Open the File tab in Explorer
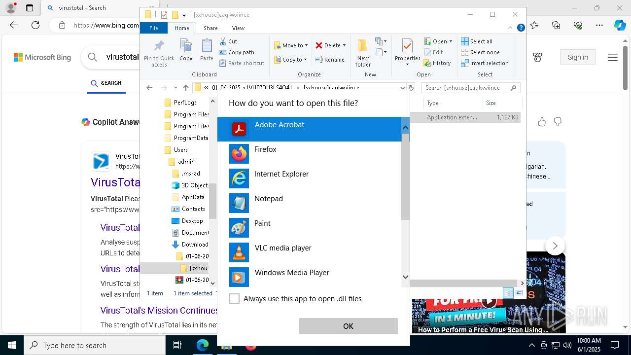 pyautogui.click(x=154, y=28)
